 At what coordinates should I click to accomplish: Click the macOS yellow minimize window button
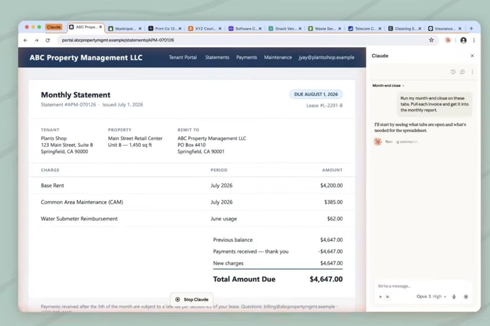[x=33, y=27]
